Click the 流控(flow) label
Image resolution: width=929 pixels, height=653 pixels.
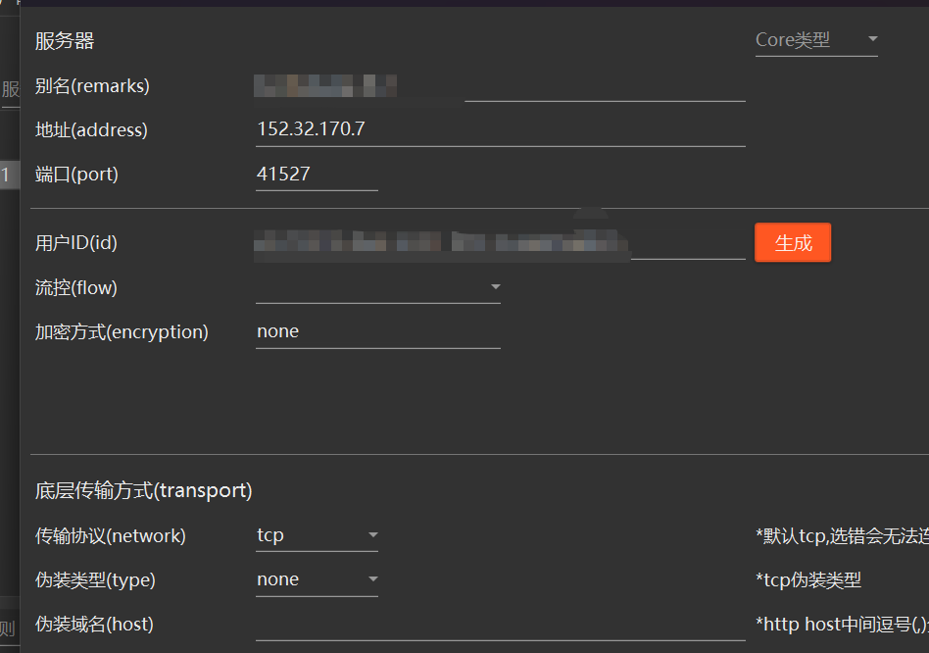[x=76, y=287]
